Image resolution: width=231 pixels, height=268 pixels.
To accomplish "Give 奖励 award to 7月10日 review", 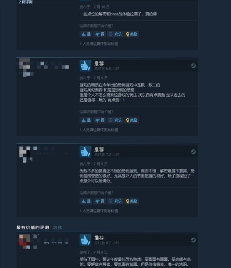I will (132, 34).
